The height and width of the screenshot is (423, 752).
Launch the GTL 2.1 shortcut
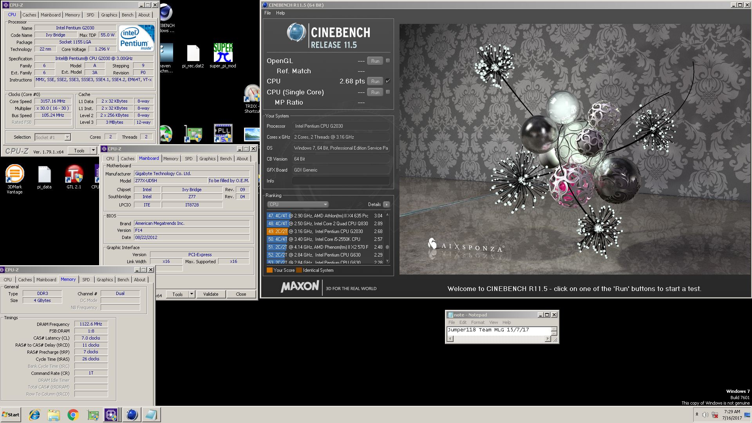point(74,177)
